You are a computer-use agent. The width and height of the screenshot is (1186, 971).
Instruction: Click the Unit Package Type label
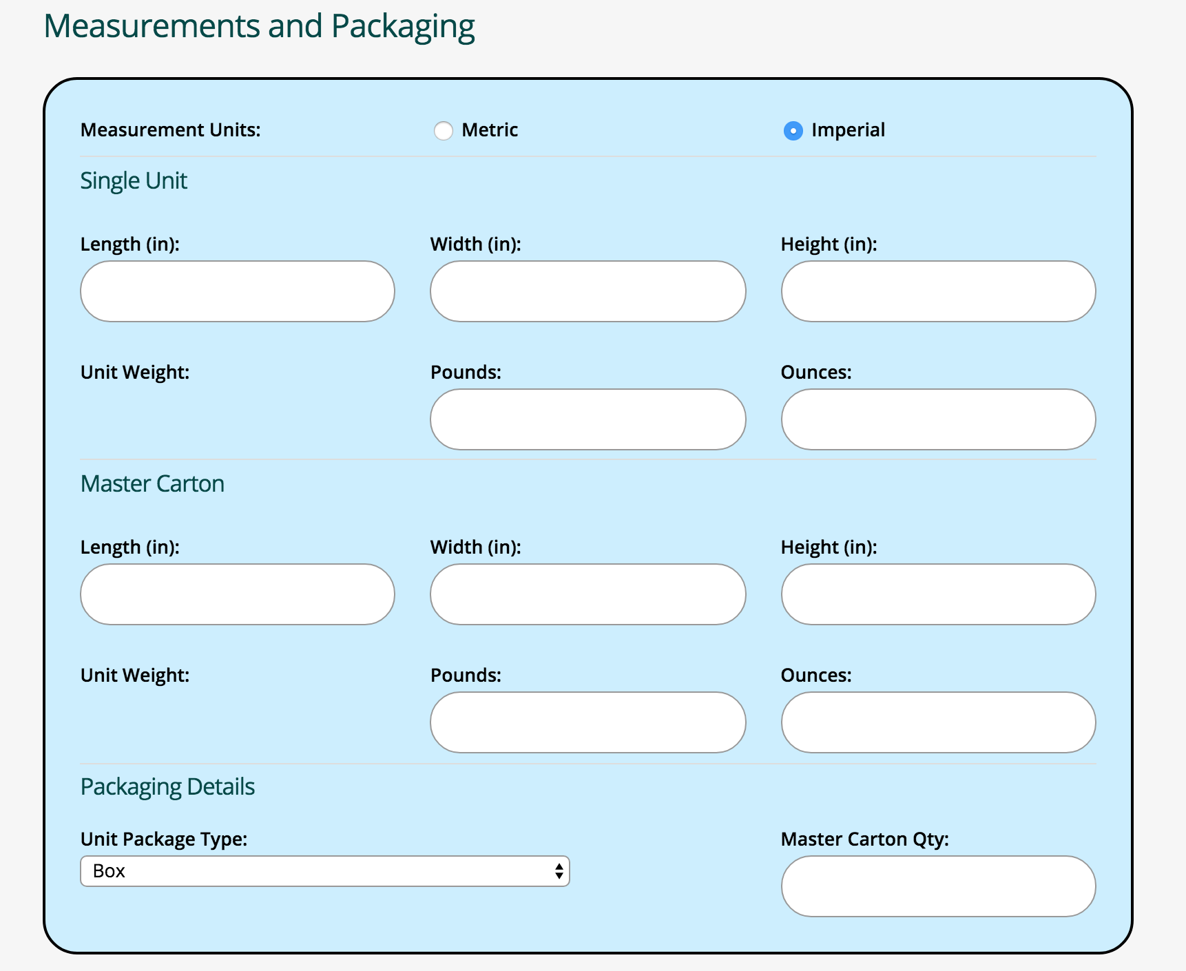click(164, 839)
